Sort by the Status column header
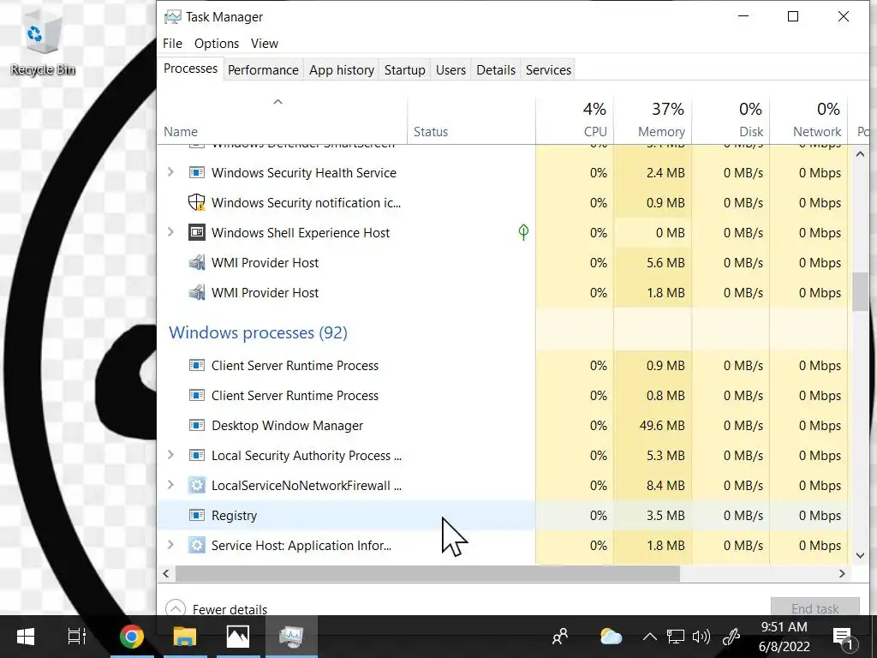 472,120
